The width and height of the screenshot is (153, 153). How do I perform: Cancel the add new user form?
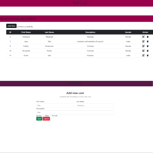pos(46,119)
